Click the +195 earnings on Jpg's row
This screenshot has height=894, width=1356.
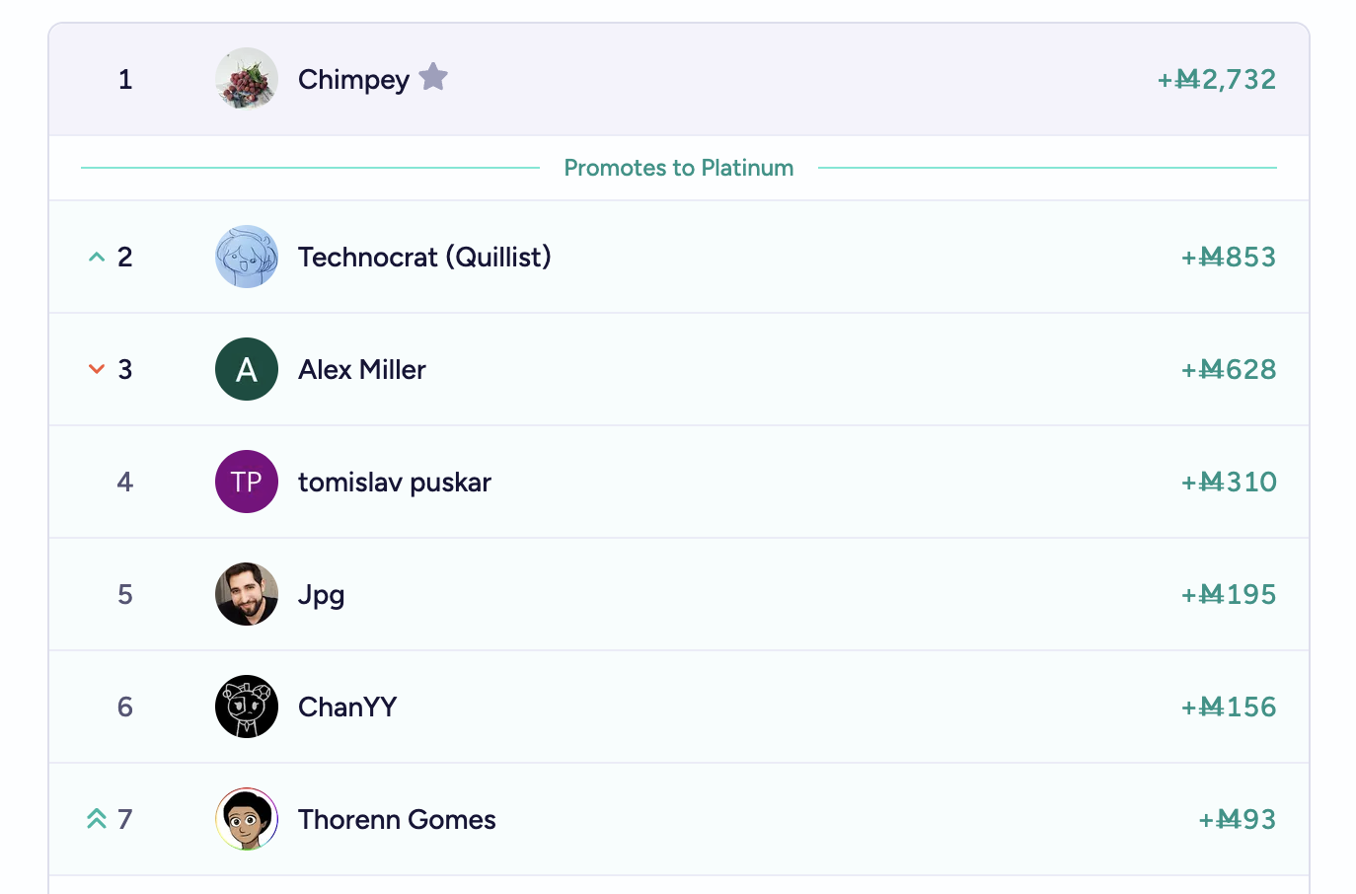pyautogui.click(x=1228, y=594)
